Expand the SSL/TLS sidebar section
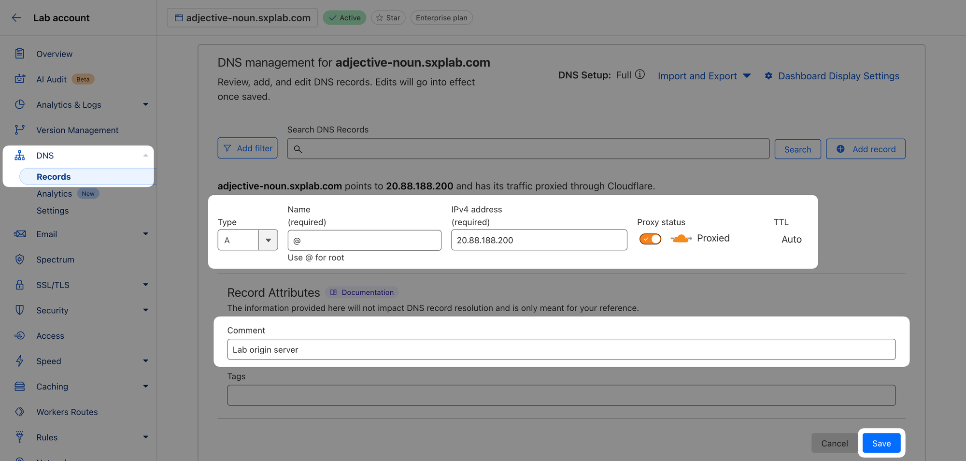Viewport: 966px width, 461px height. tap(145, 285)
